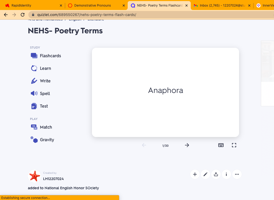Image resolution: width=274 pixels, height=200 pixels.
Task: Open the Write study mode
Action: click(41, 81)
